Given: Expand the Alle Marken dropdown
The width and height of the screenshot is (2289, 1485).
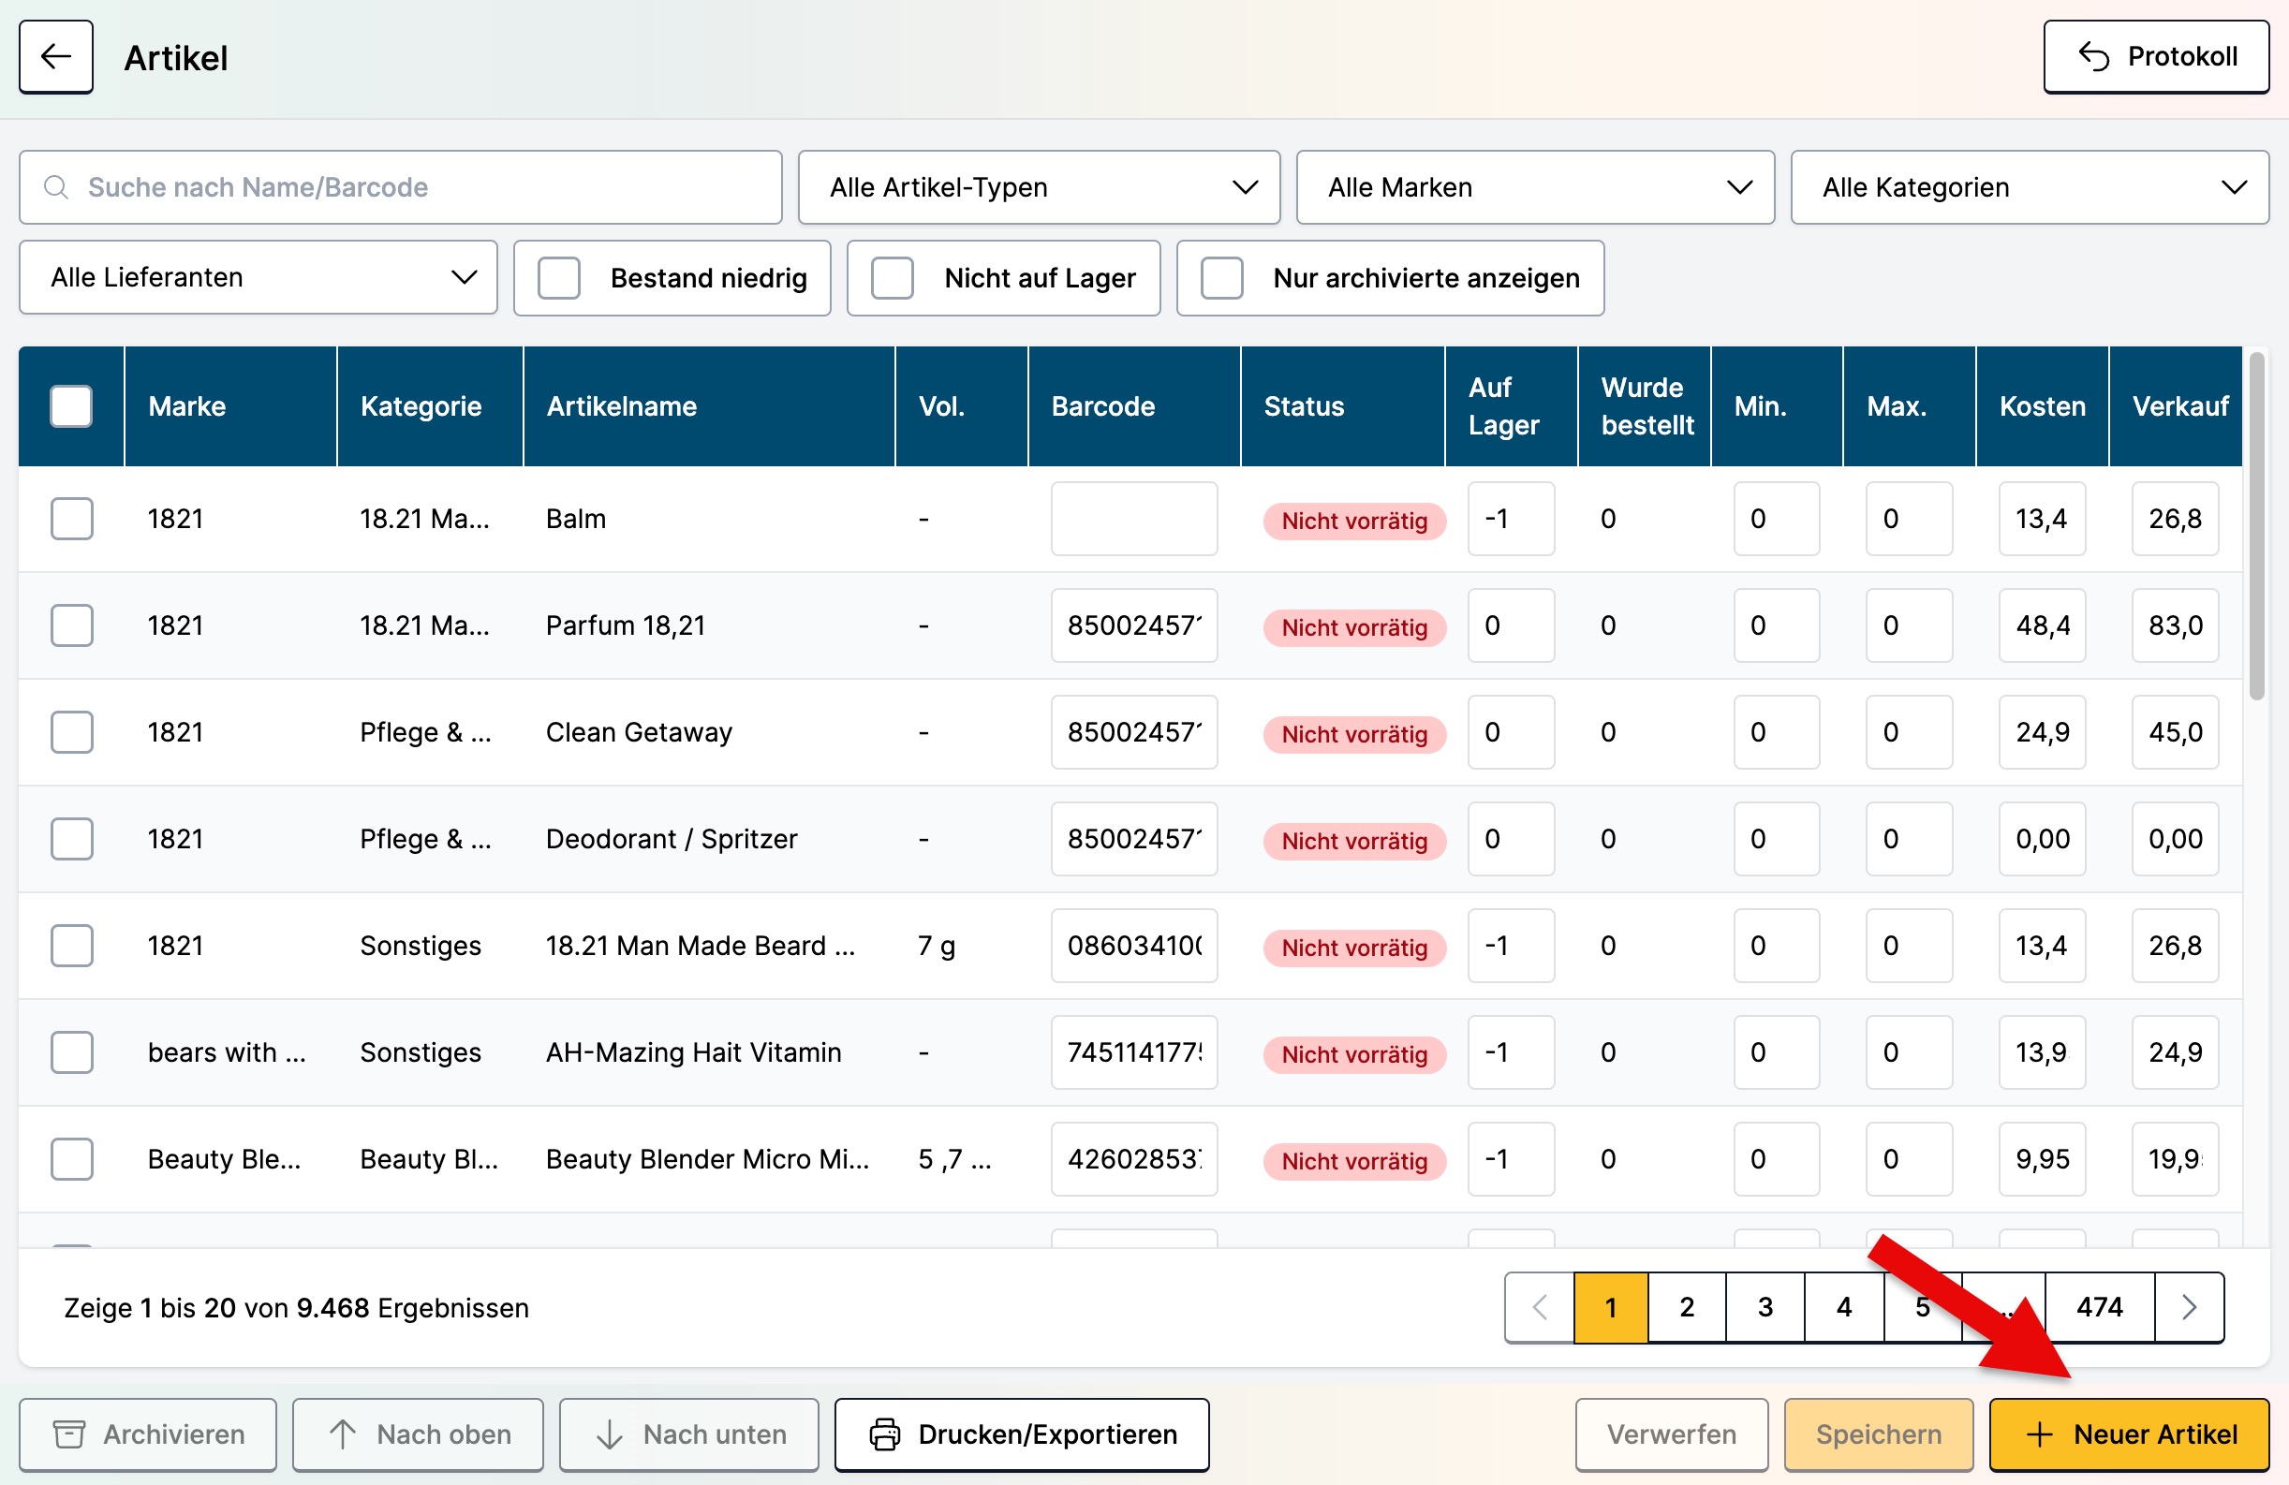Looking at the screenshot, I should point(1535,186).
